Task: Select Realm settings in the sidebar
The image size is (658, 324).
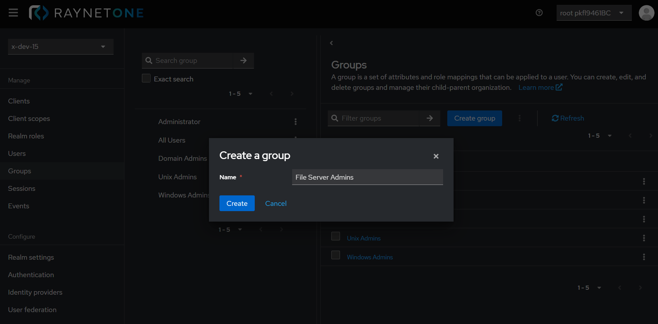Action: [x=31, y=257]
